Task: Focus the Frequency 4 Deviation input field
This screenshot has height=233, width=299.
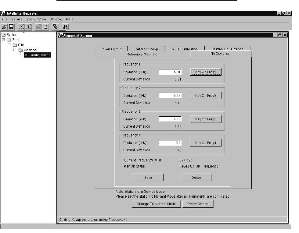Action: click(x=170, y=143)
